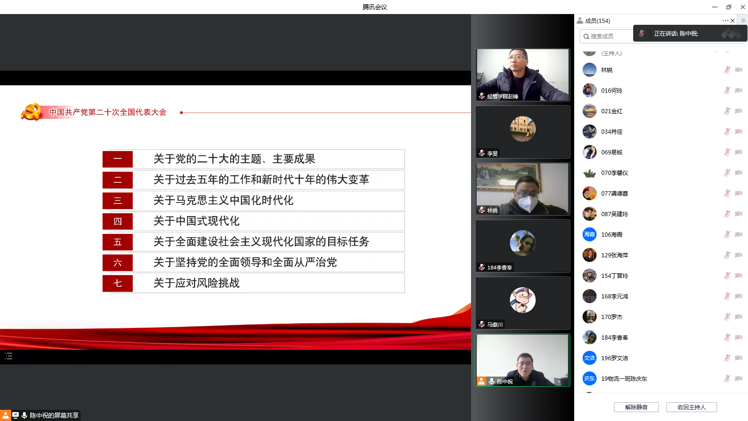Select member 170罗杰 in the list
This screenshot has height=421, width=748.
[612, 317]
